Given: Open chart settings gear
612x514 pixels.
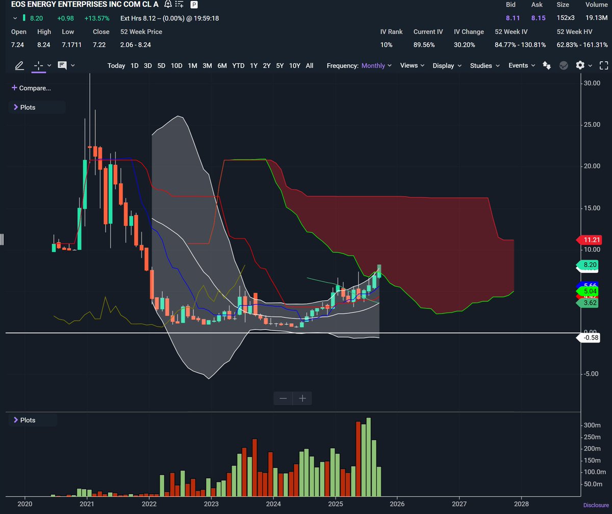Looking at the screenshot, I should 580,65.
